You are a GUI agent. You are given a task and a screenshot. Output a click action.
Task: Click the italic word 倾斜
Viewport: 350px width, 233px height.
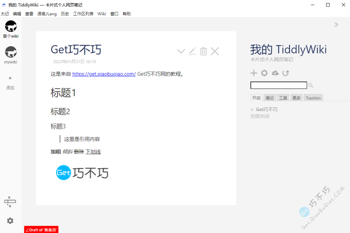tap(67, 152)
